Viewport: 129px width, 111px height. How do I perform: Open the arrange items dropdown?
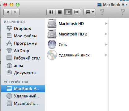[90, 12]
